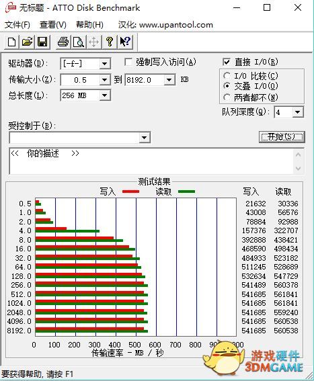Click the yellow question mark help icon
314x381 pixels.
click(x=109, y=42)
